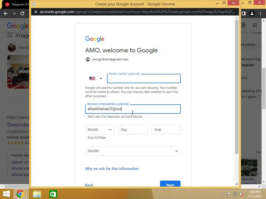
Task: Click the taskbar clock 3:58 PM
Action: [255, 192]
